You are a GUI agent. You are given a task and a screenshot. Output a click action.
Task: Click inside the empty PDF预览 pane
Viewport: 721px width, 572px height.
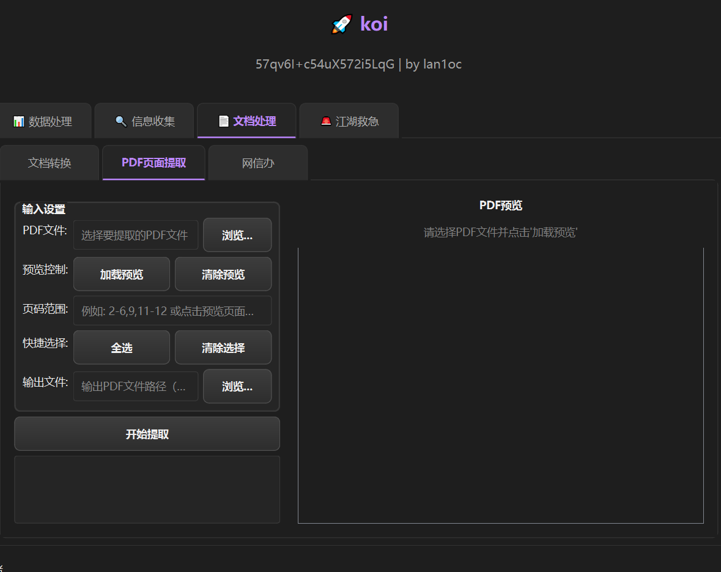pyautogui.click(x=500, y=385)
